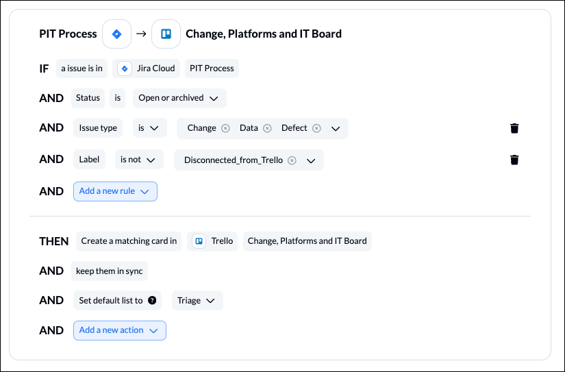Click the arrow between Jira and Trello icons
This screenshot has height=372, width=565.
141,34
